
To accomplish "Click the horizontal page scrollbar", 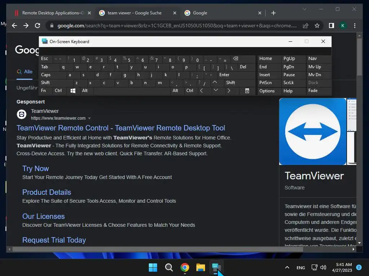I will (158, 249).
